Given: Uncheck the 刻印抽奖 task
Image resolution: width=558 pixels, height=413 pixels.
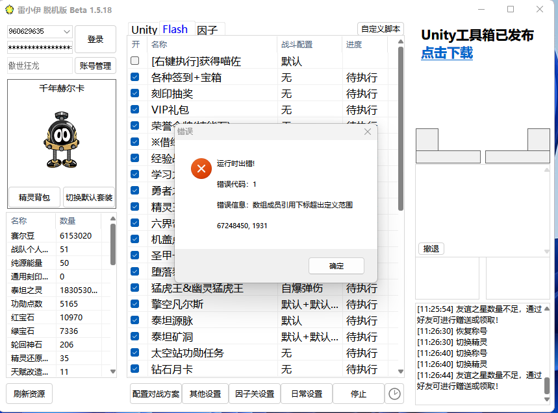Looking at the screenshot, I should pos(135,93).
